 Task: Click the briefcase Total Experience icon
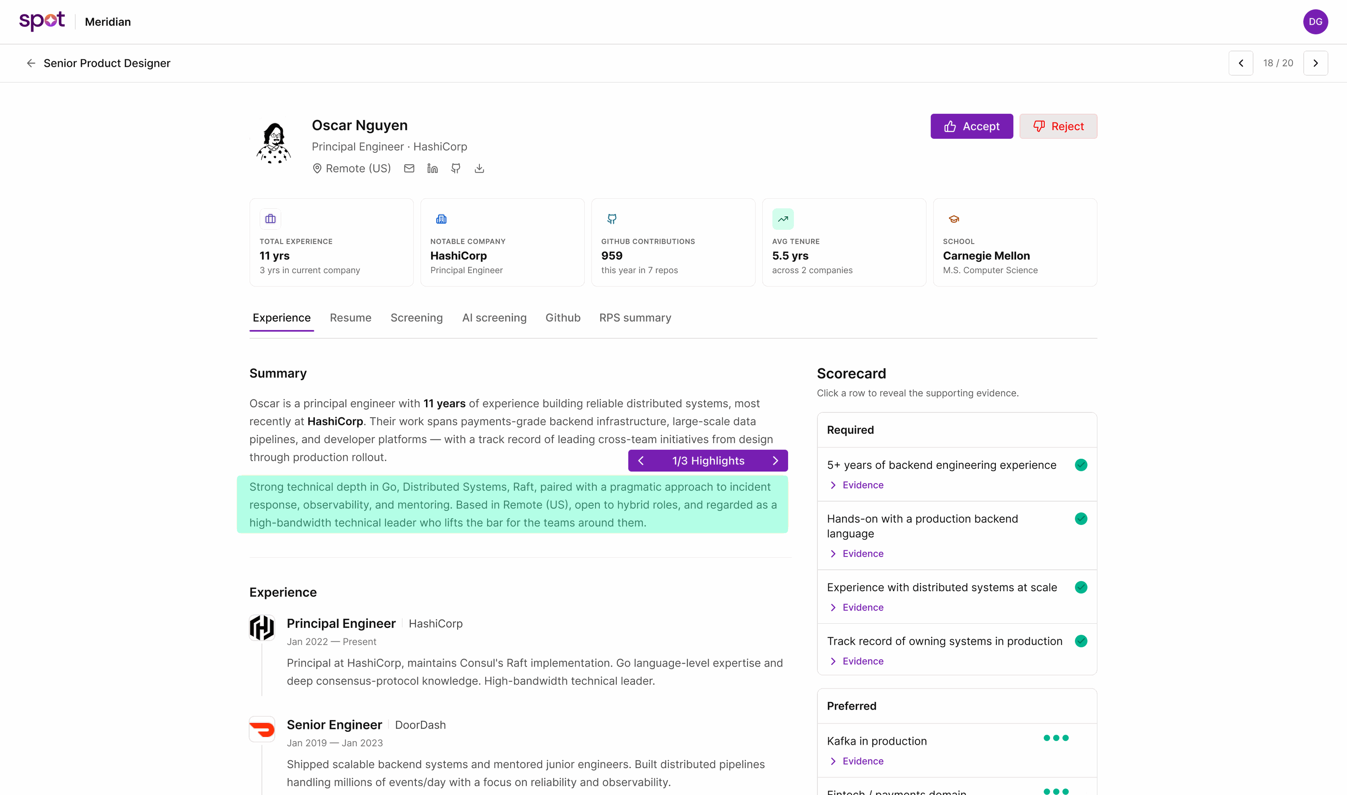(271, 219)
